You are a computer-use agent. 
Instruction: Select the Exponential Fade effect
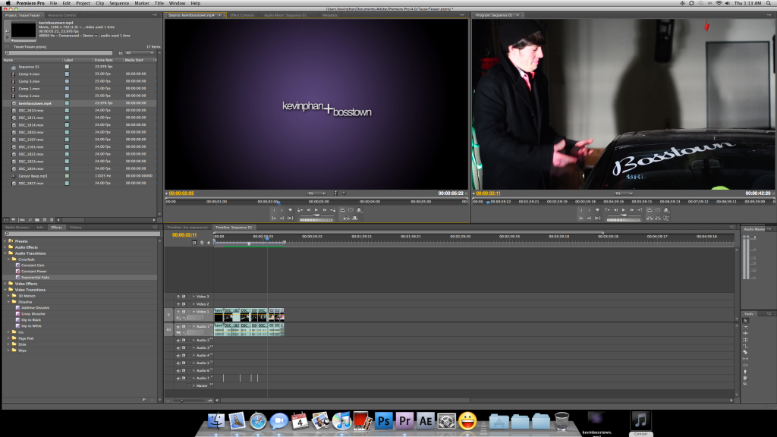pyautogui.click(x=35, y=278)
